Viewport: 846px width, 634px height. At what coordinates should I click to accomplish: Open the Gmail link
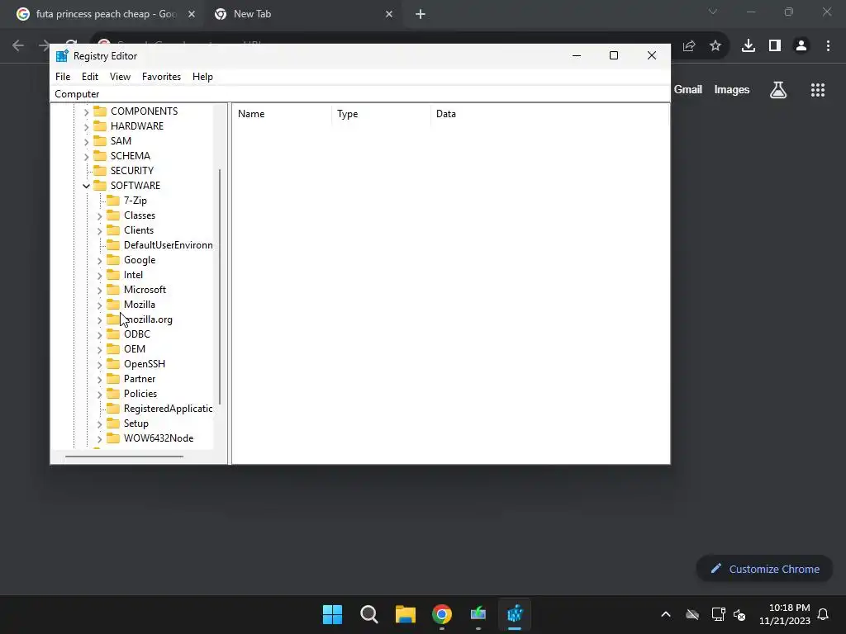point(688,89)
